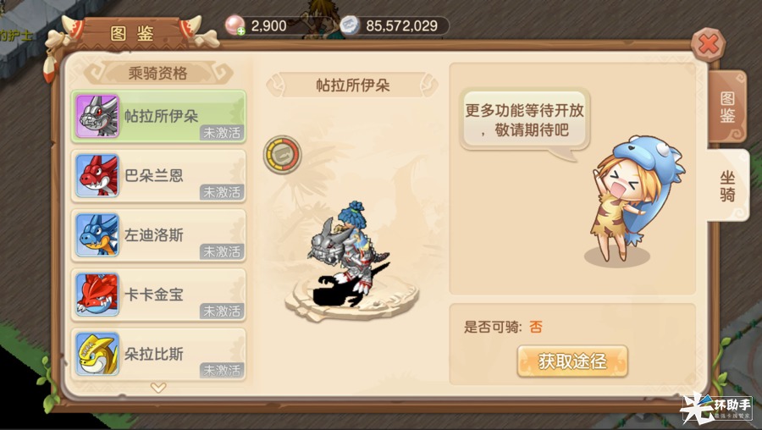The height and width of the screenshot is (430, 762).
Task: Close the 图鉴 window with the red X
Action: pos(708,45)
